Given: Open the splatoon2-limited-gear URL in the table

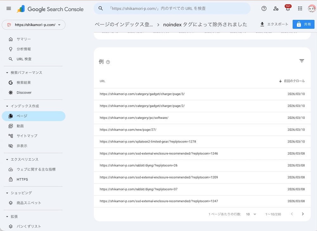Looking at the screenshot, I should click(148, 142).
